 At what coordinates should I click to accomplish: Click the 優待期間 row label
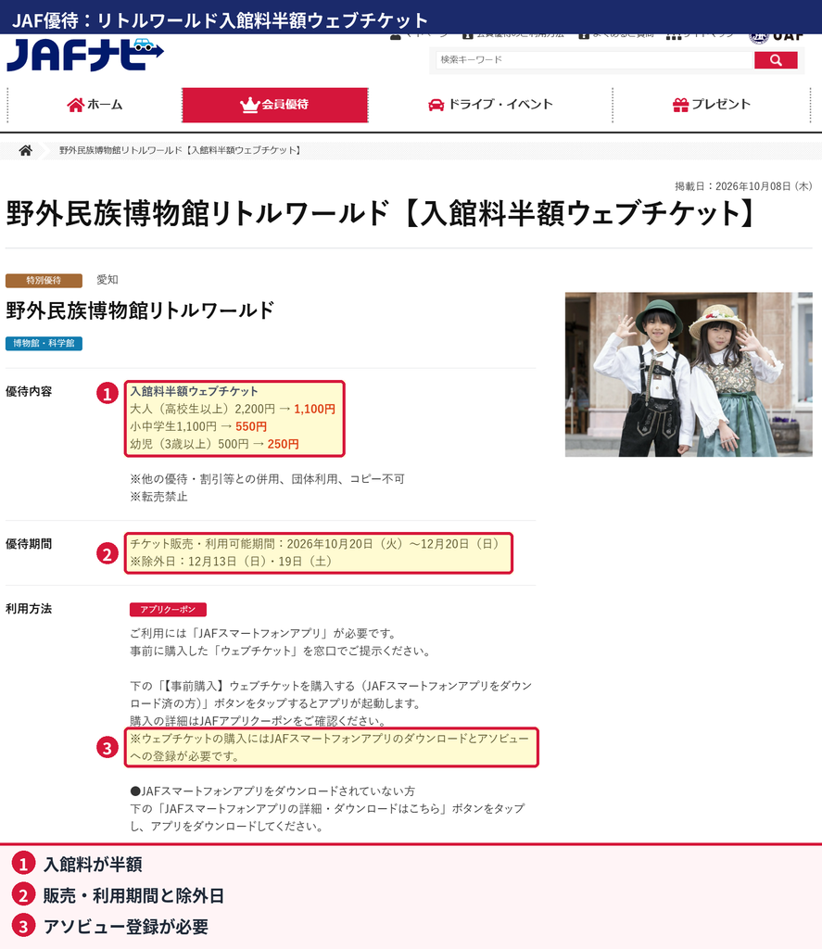[29, 544]
